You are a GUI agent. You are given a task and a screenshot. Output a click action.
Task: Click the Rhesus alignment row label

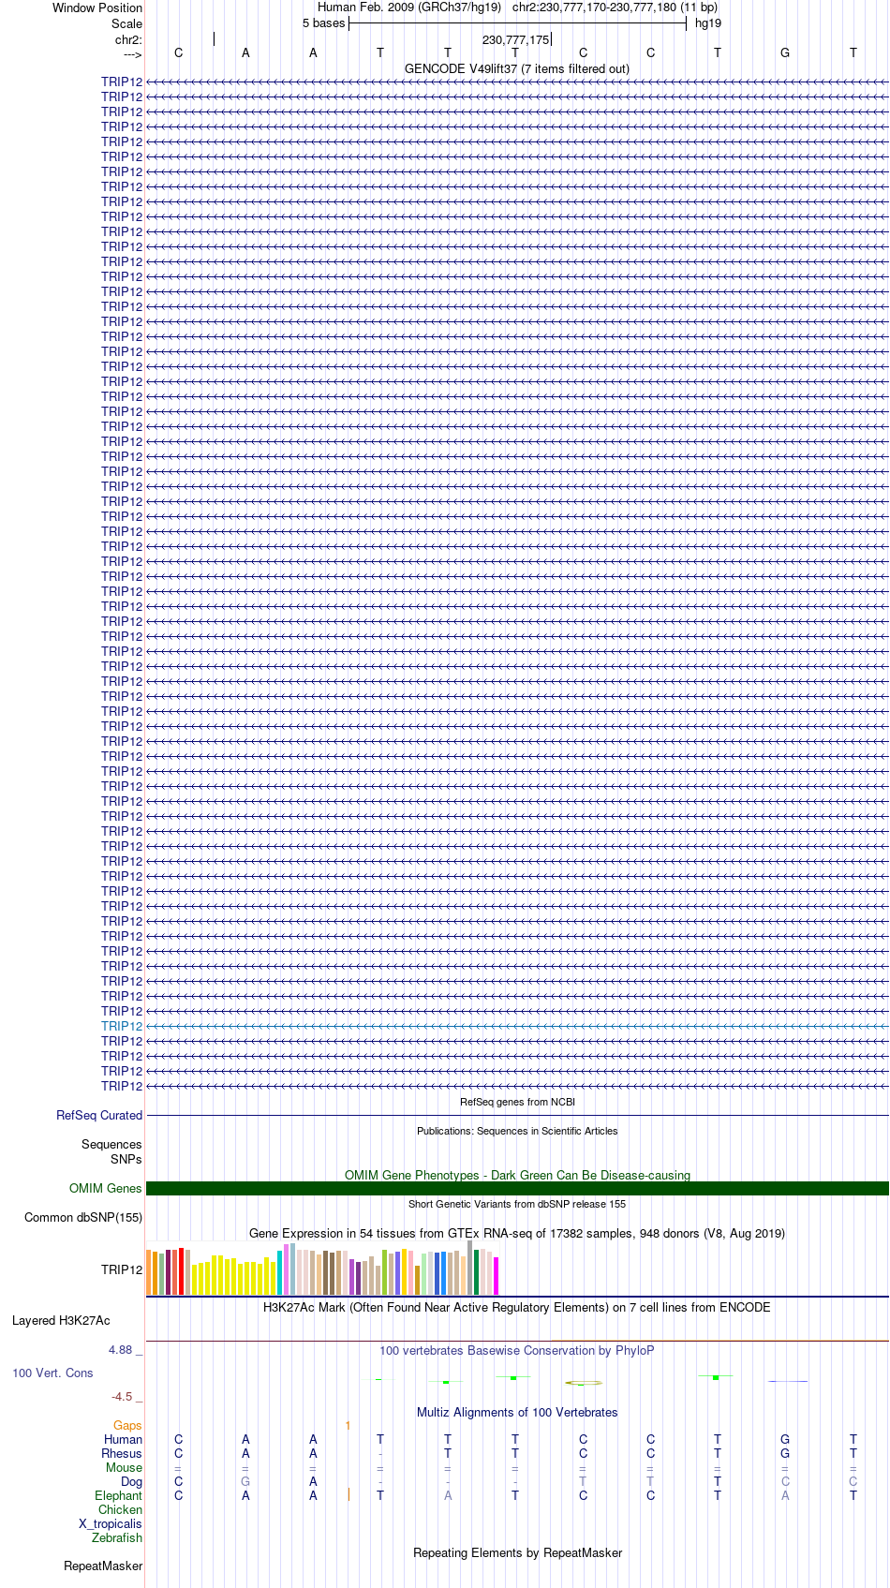(122, 1454)
